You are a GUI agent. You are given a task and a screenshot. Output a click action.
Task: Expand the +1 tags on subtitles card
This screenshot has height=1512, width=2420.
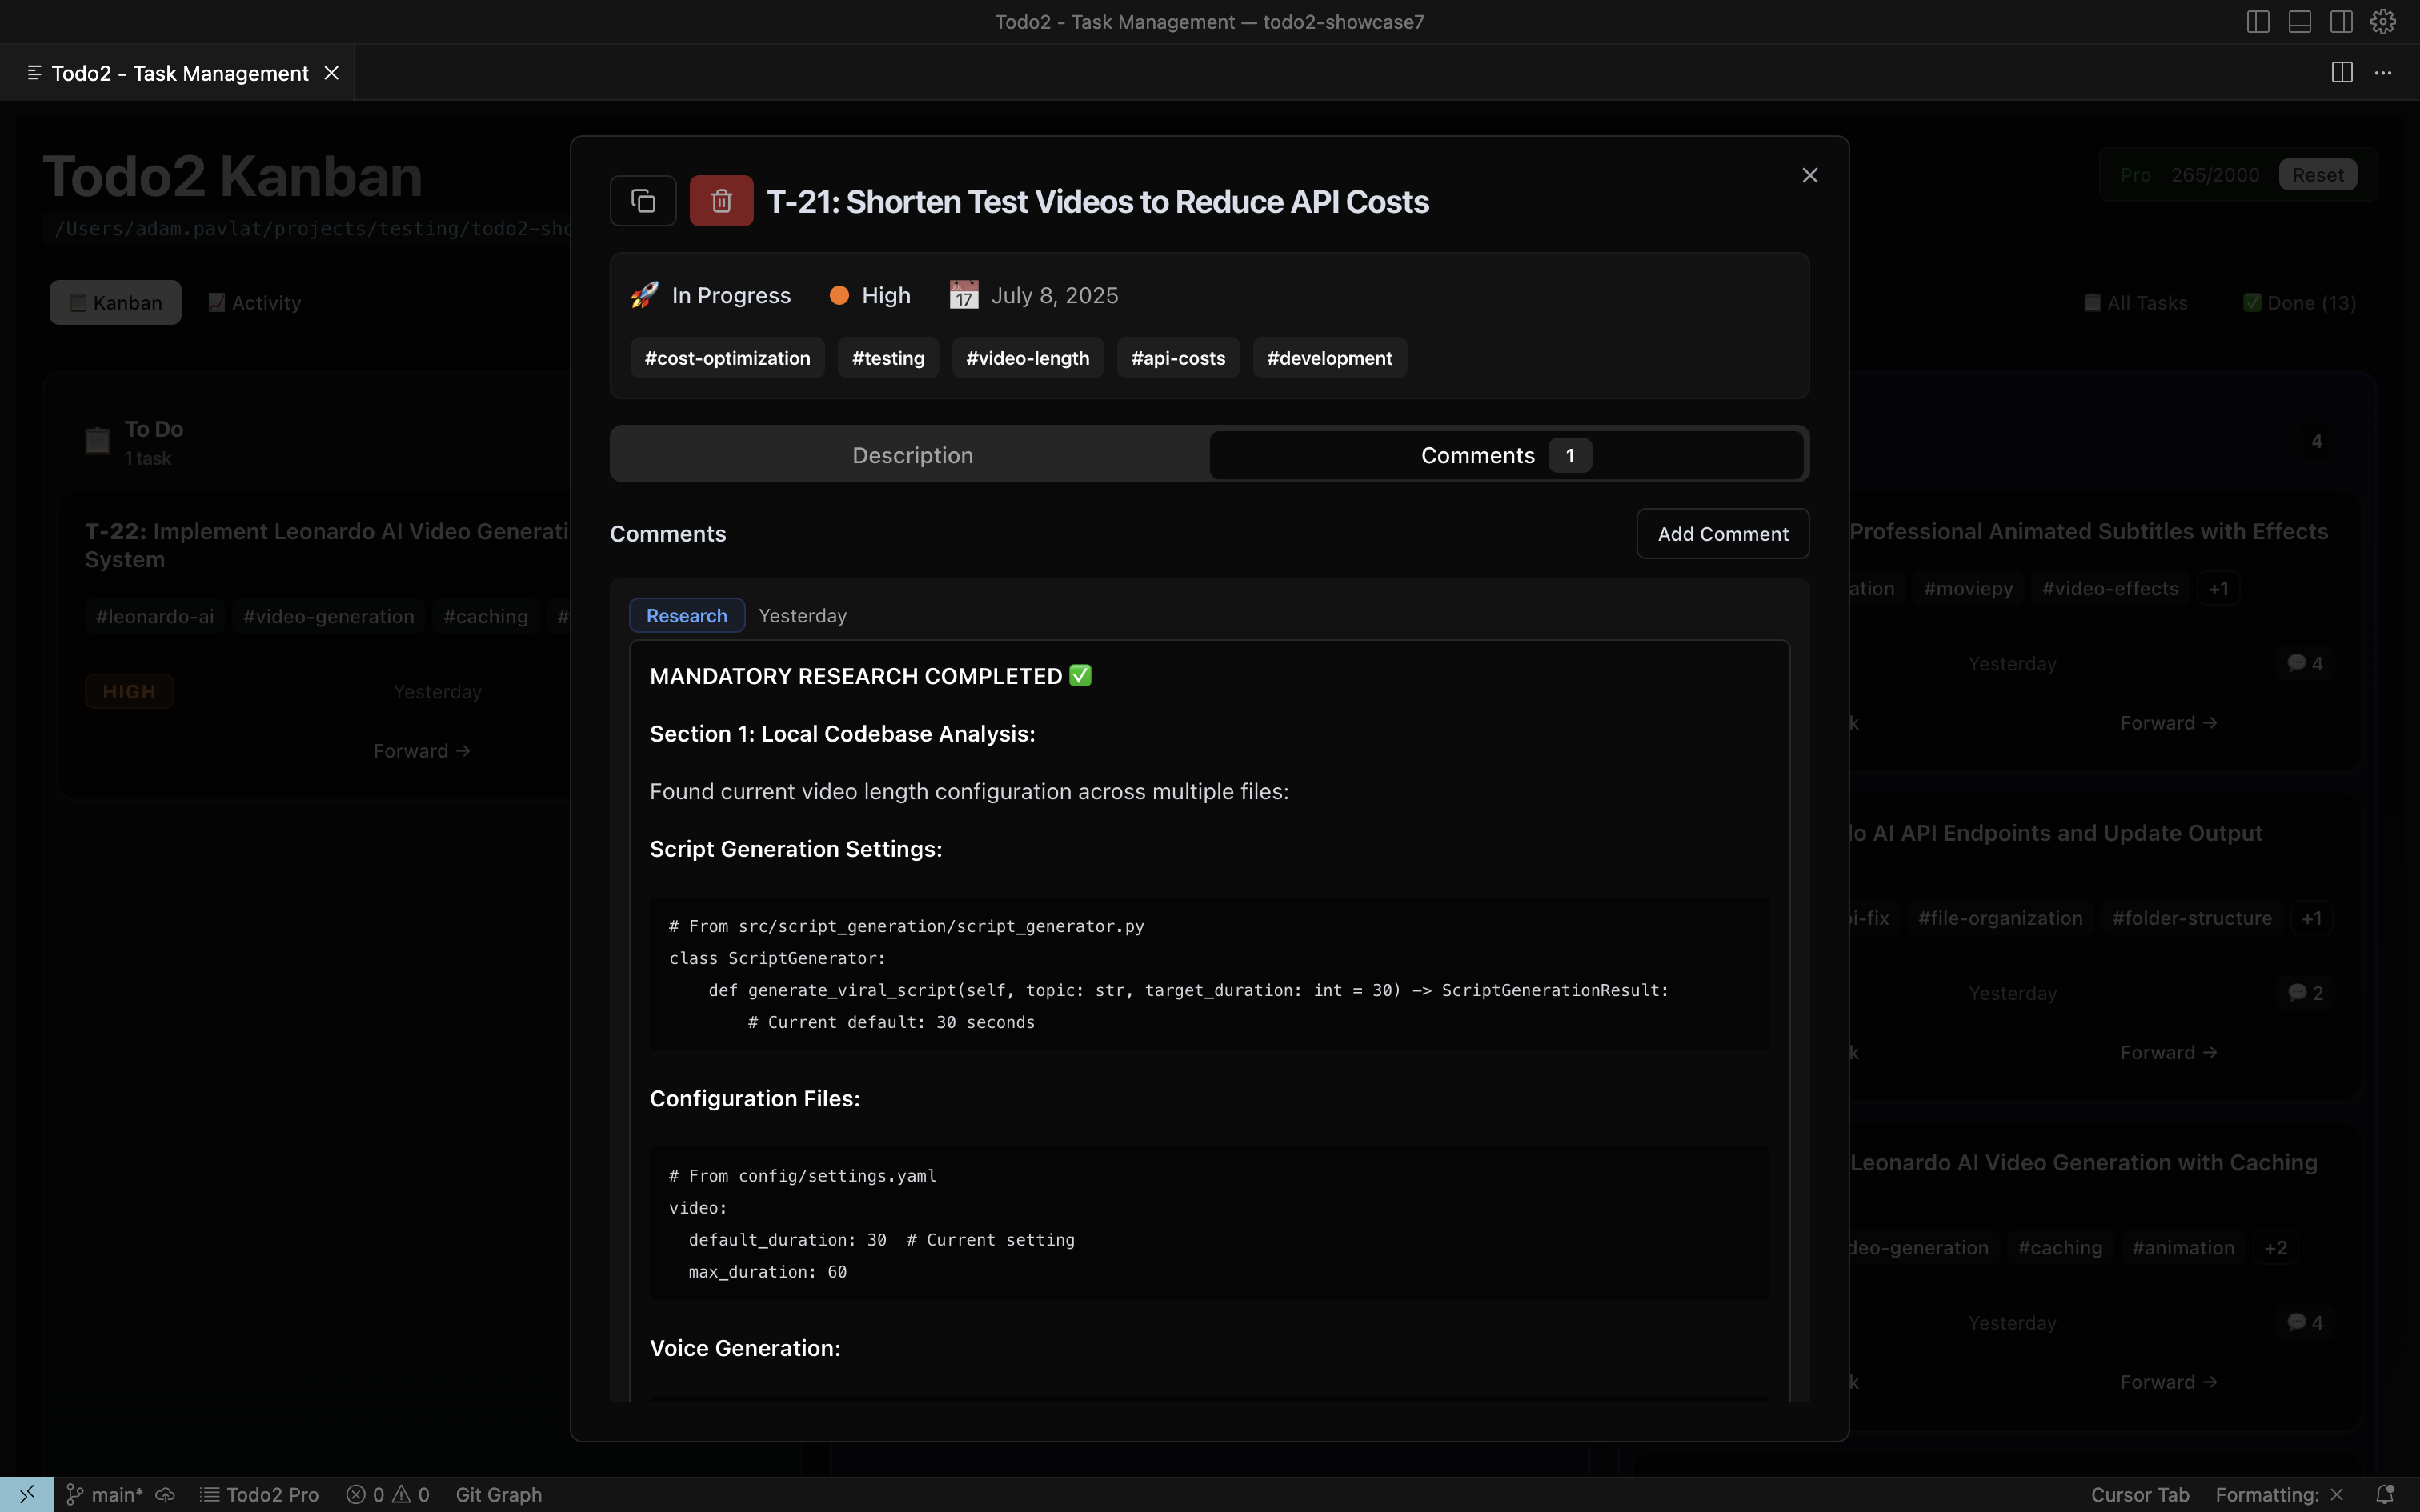pyautogui.click(x=2217, y=589)
